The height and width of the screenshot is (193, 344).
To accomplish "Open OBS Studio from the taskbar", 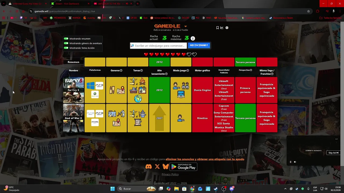I will click(224, 189).
